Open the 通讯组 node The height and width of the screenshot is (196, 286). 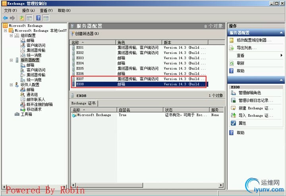click(29, 94)
